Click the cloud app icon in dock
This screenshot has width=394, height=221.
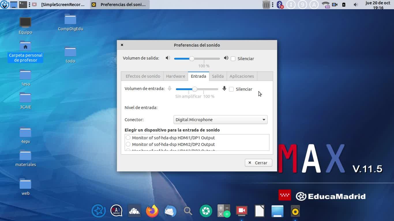click(134, 211)
